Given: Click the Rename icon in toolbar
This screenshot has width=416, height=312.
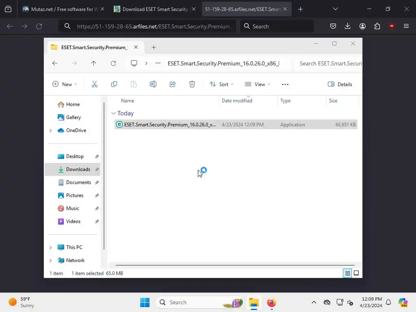Looking at the screenshot, I should 153,84.
